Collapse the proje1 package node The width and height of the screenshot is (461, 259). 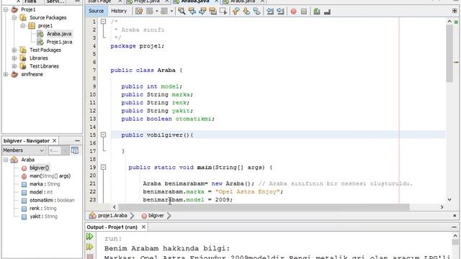pyautogui.click(x=22, y=26)
